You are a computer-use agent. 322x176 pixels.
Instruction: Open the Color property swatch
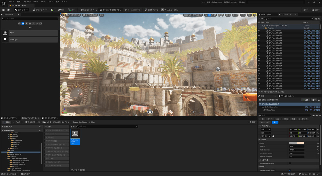(x=296, y=143)
